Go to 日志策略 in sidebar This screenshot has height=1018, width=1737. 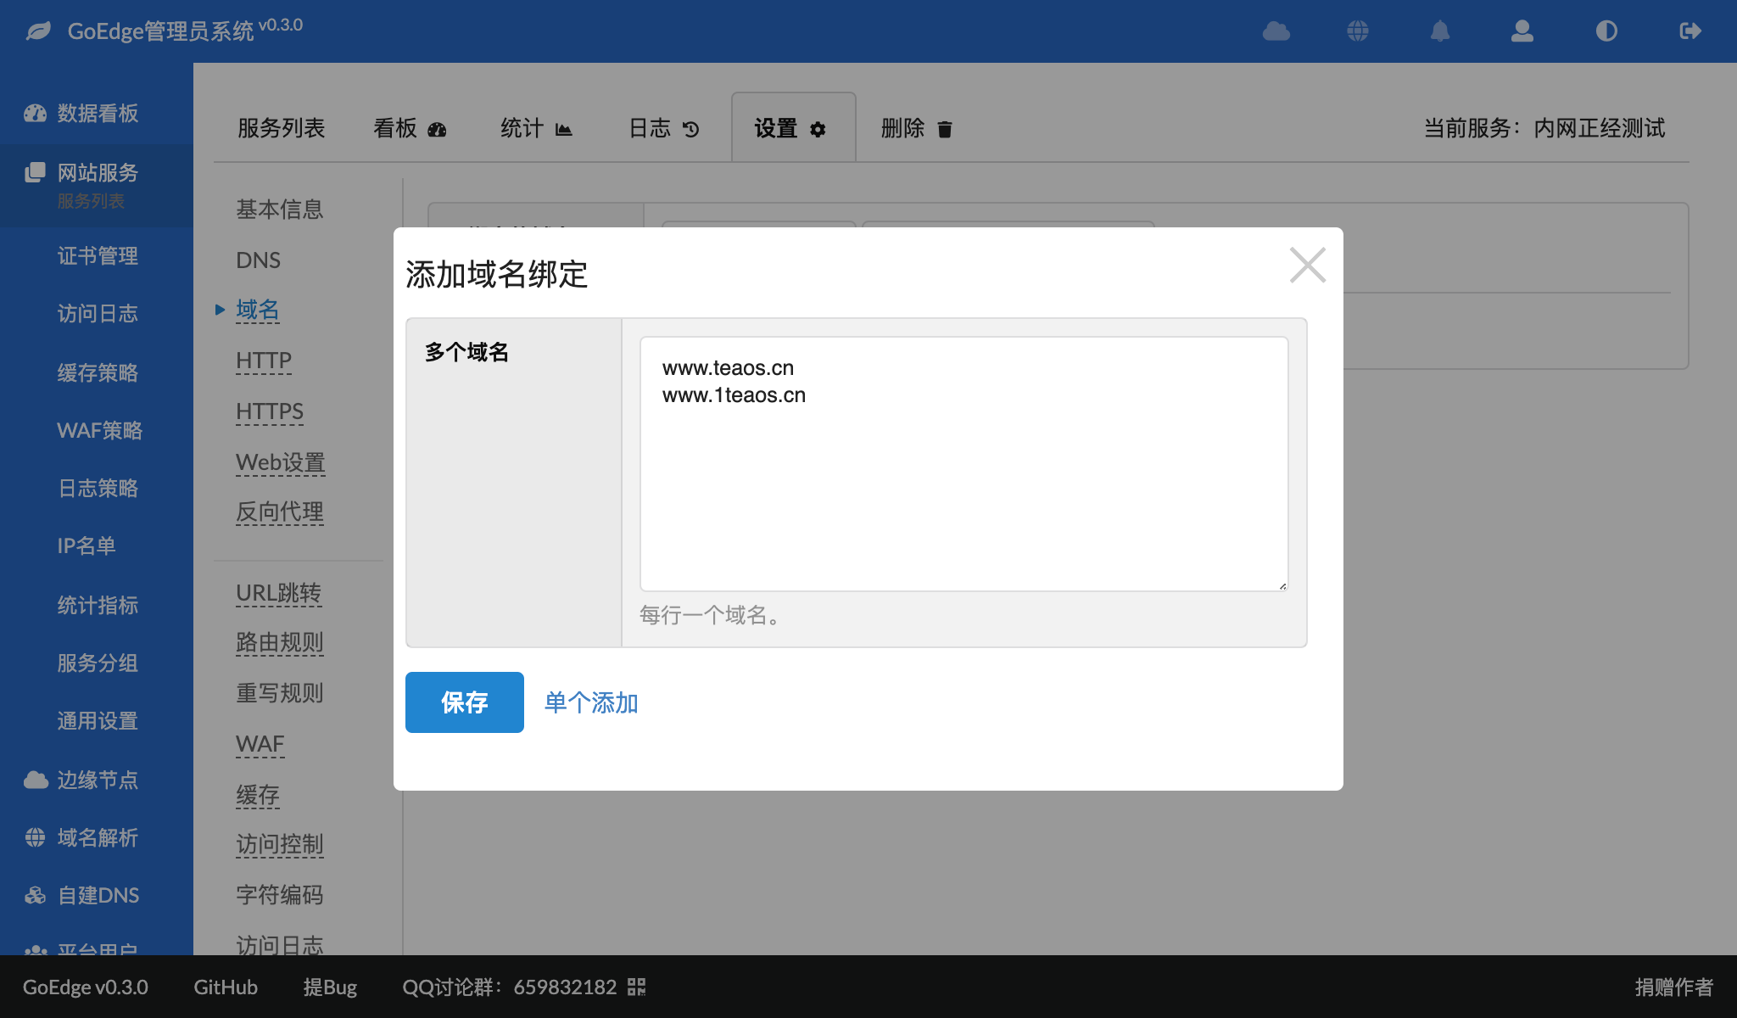tap(98, 489)
